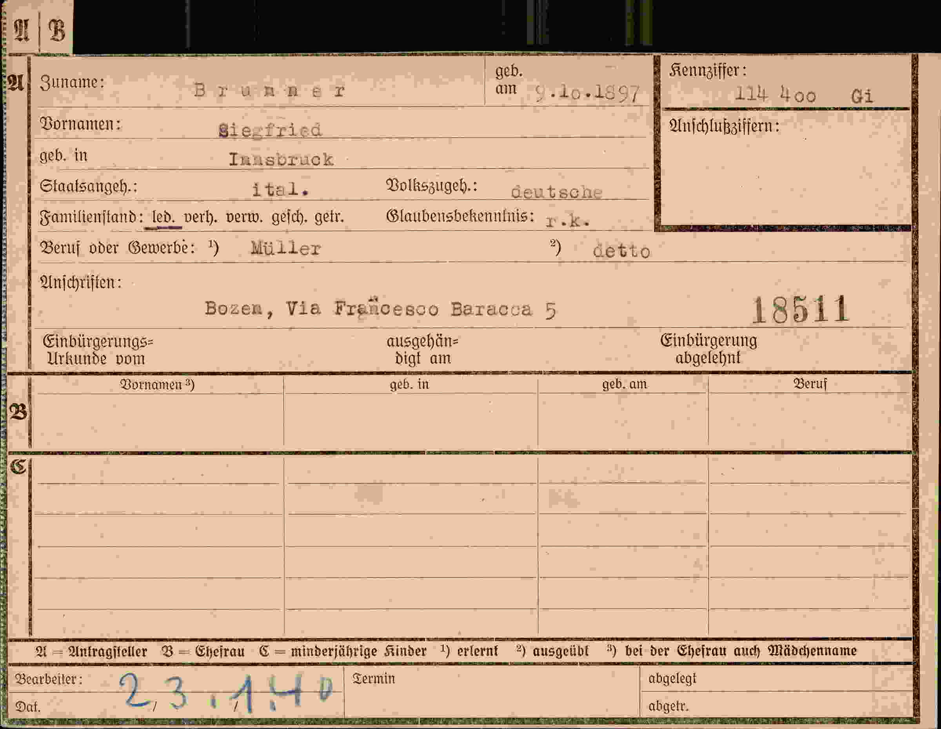Click the 'Familienstand:' label
Screen dimensions: 941x729
coord(91,217)
